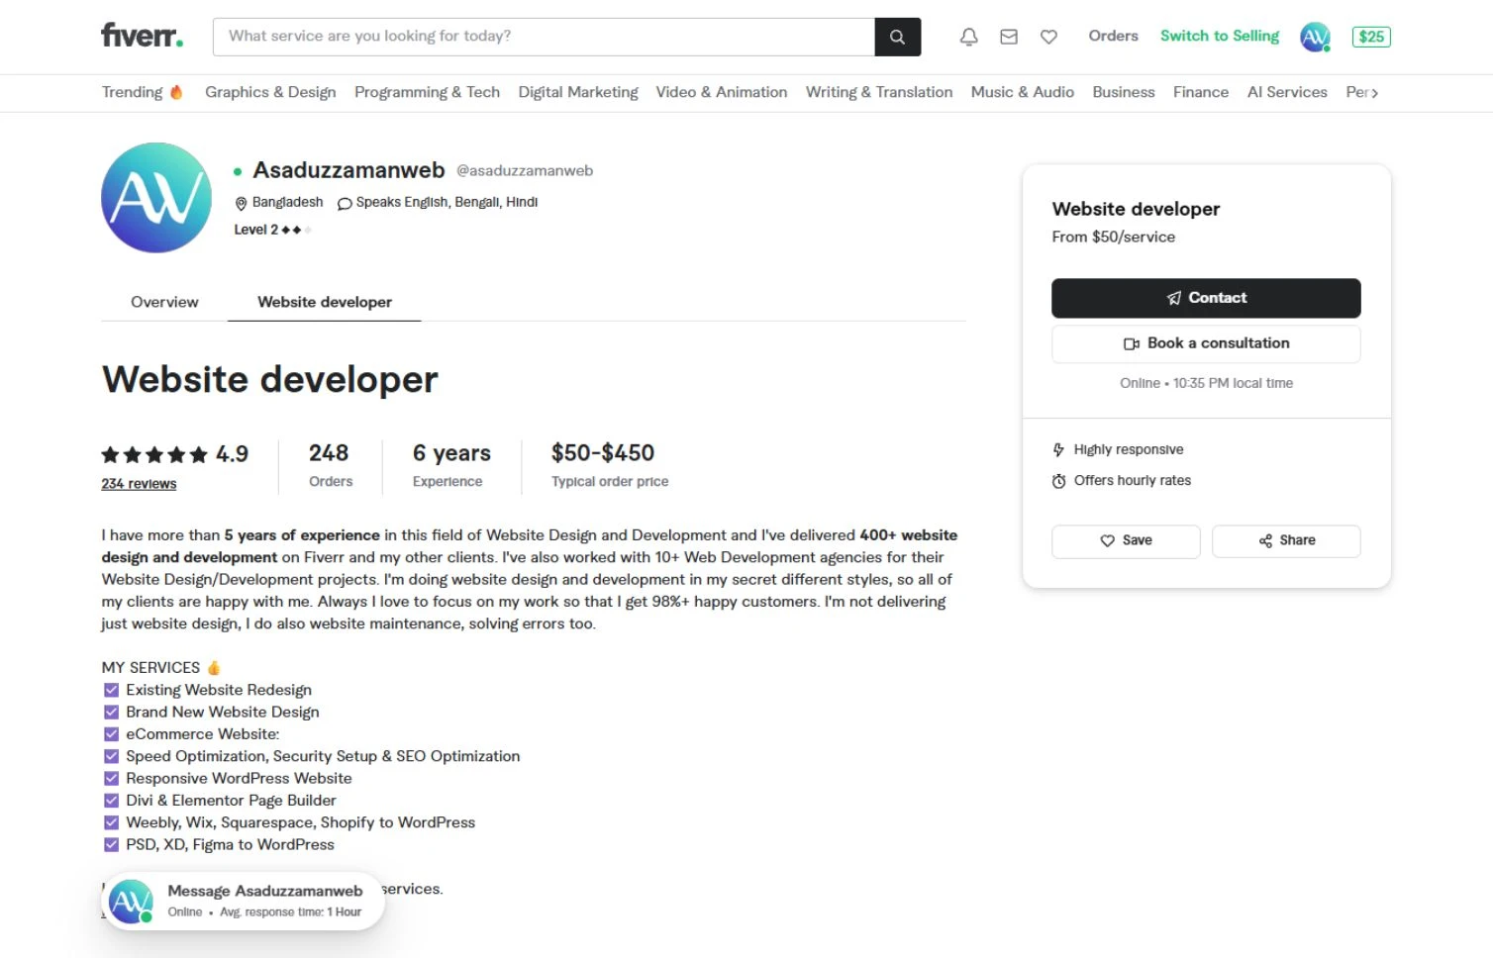Click the $50-$450 typical order price

[x=610, y=465]
